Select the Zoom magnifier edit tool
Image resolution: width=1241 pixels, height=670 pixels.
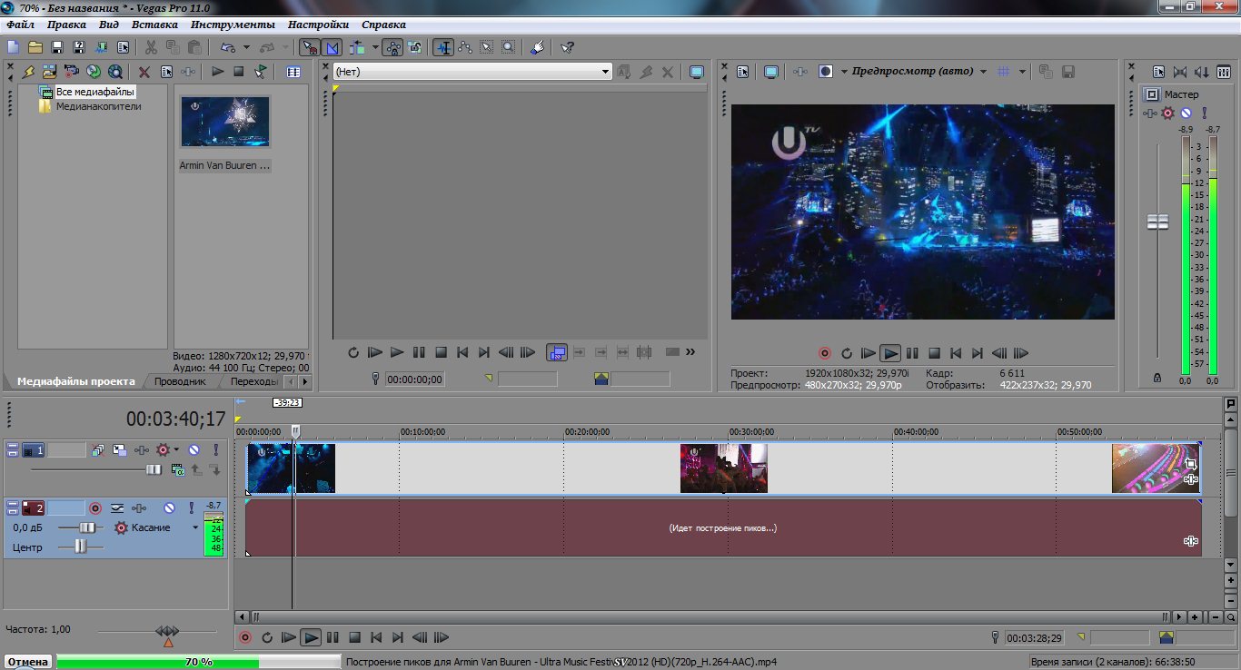point(508,47)
